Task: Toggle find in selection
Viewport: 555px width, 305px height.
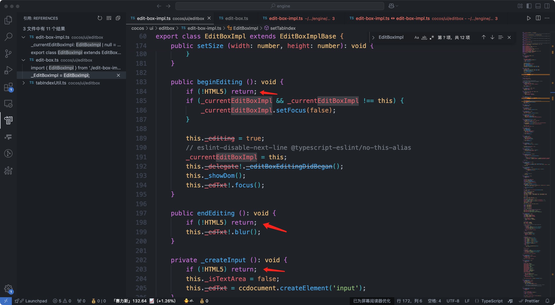Action: pyautogui.click(x=501, y=37)
